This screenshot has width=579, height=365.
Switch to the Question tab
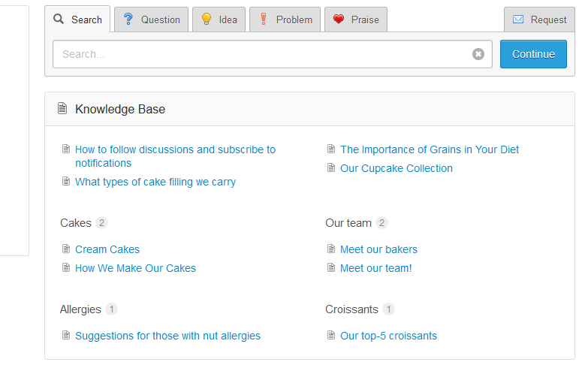click(152, 20)
